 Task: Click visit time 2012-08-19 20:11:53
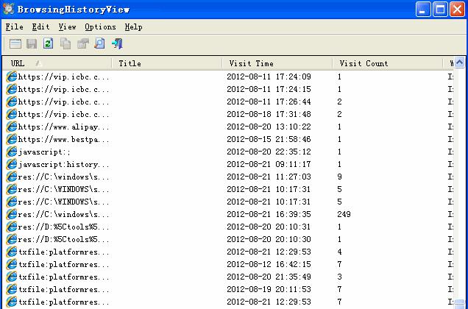[269, 289]
